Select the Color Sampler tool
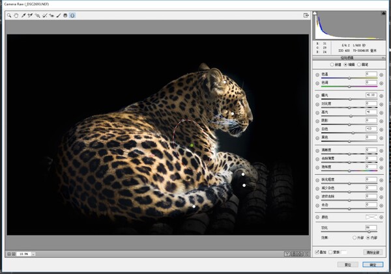 [30, 16]
